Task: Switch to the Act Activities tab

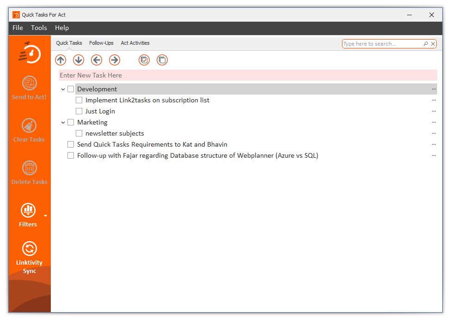Action: [135, 43]
